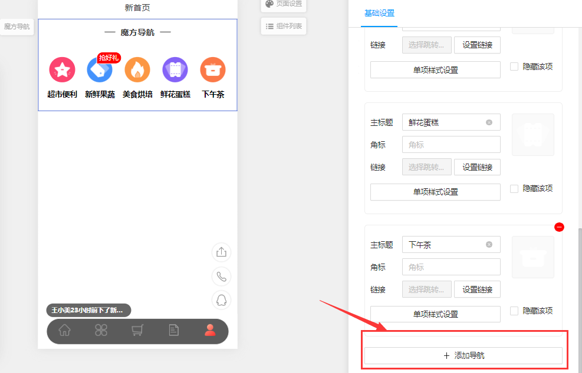Open the shopping cart tab icon
The height and width of the screenshot is (373, 582).
pos(137,331)
